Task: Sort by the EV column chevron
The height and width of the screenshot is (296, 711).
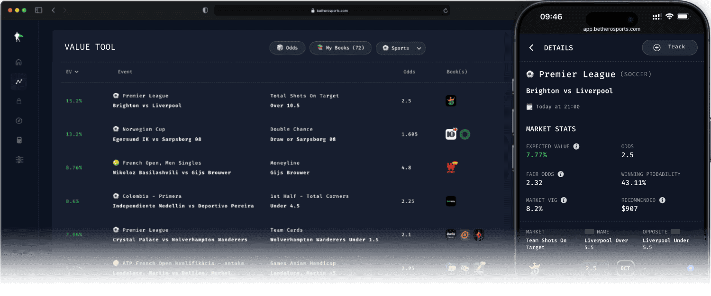Action: point(76,72)
